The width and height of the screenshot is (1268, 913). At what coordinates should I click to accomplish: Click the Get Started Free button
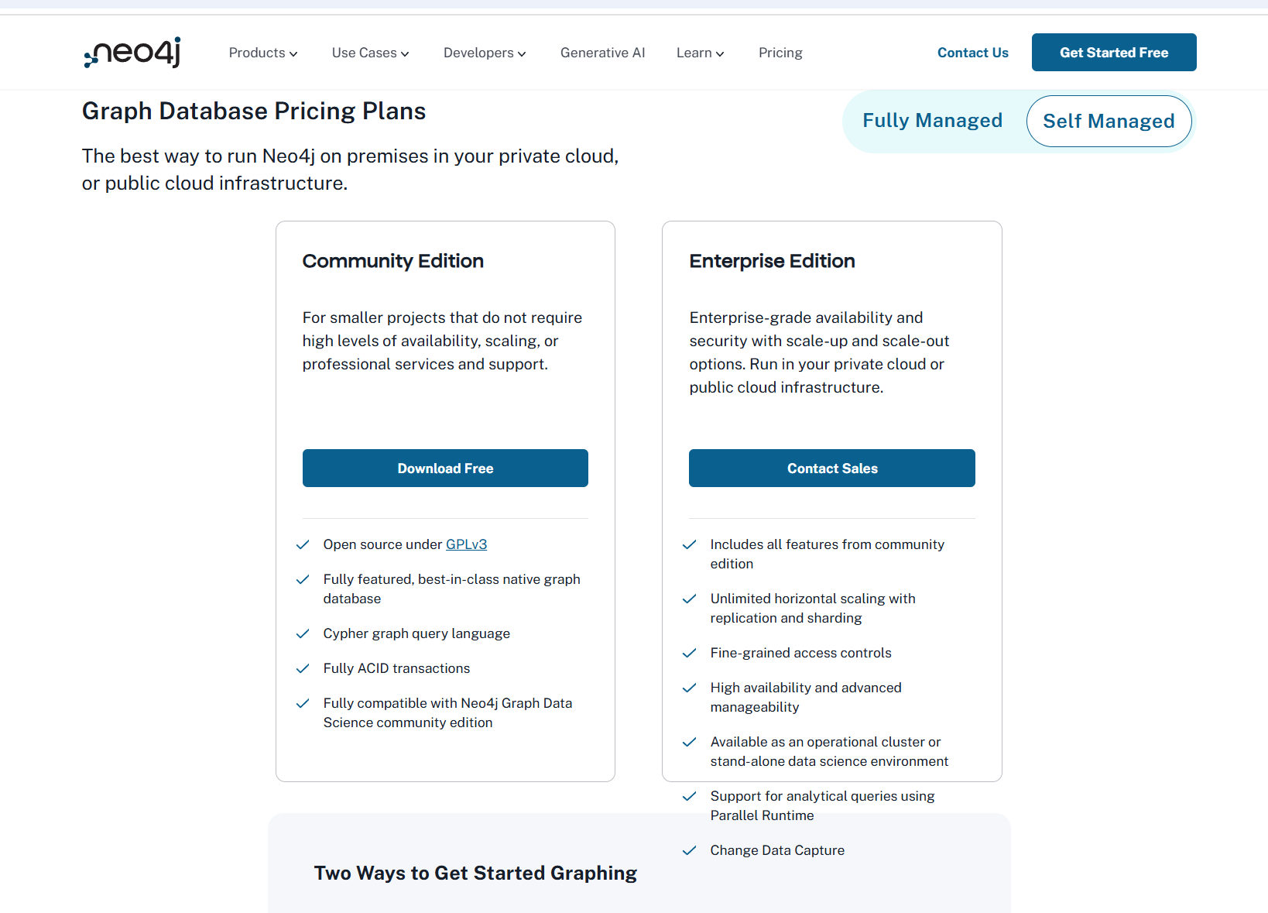1114,53
